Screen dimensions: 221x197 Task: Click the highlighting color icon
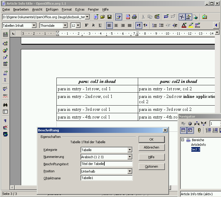[191, 25]
